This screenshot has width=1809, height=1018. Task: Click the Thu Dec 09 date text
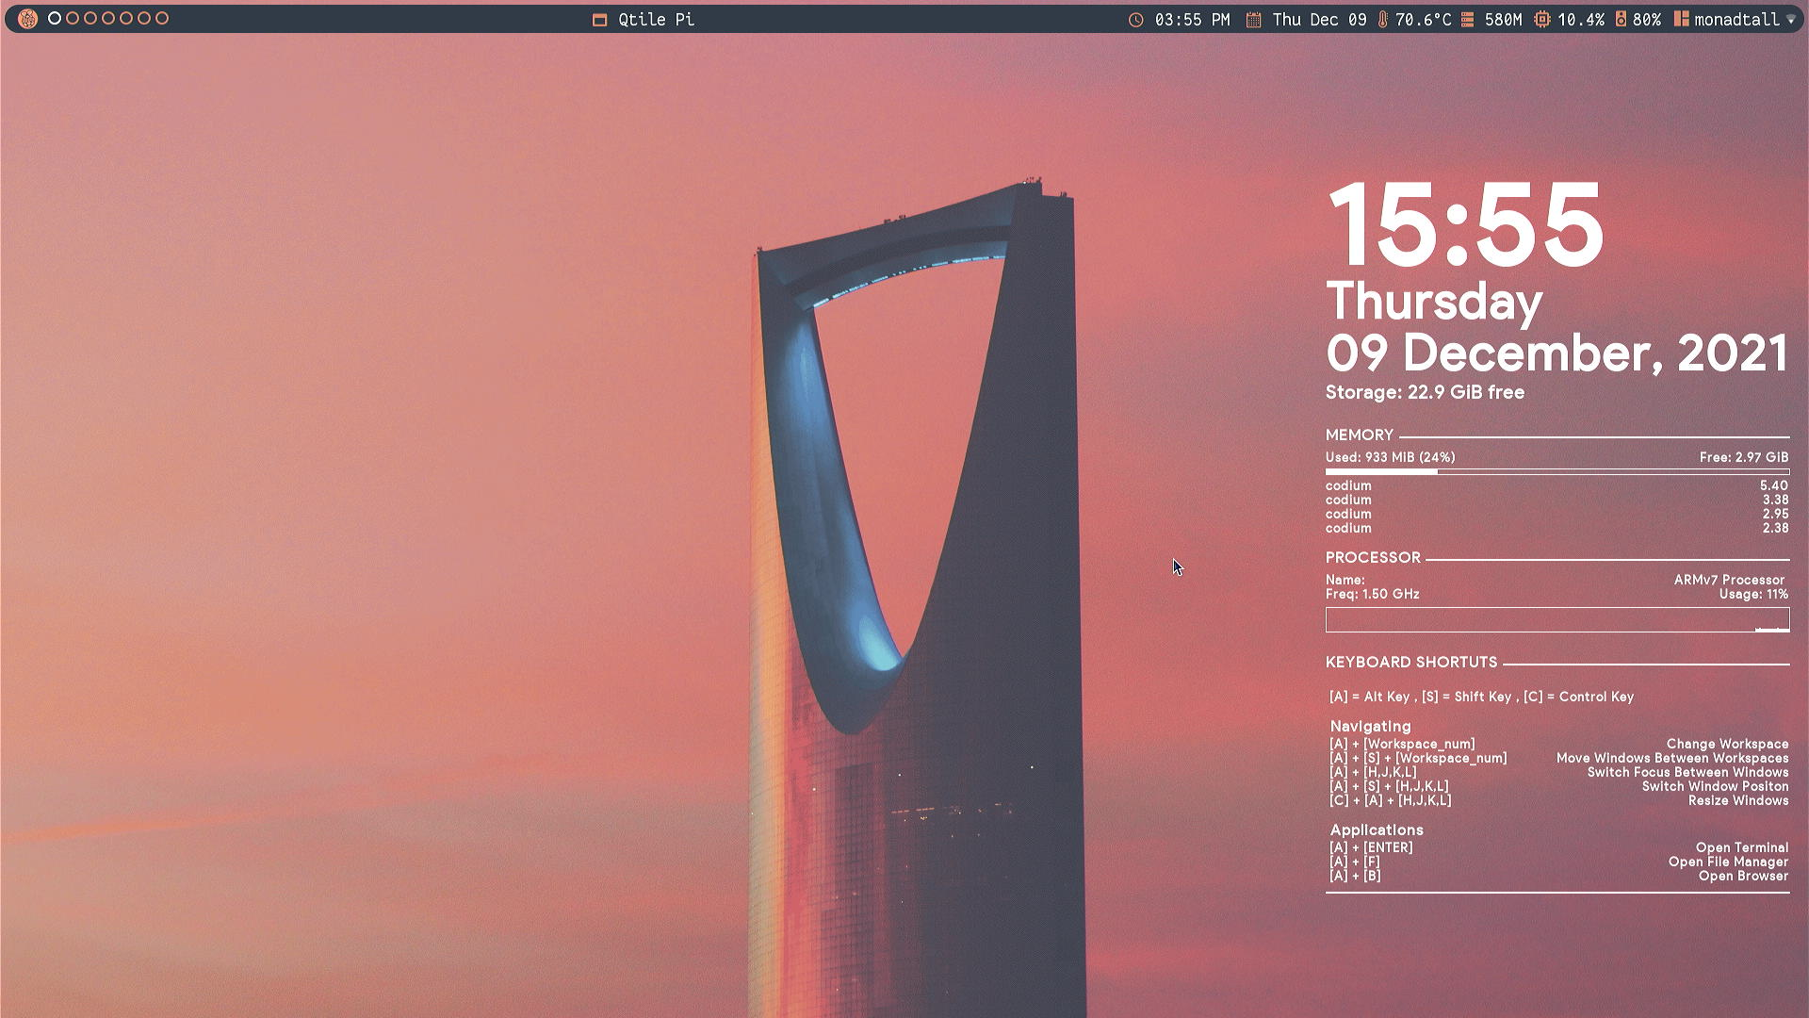coord(1319,20)
